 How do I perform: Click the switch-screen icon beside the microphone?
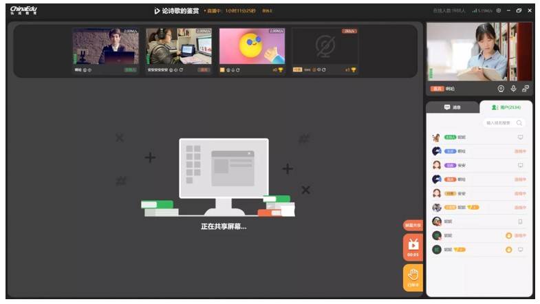[526, 89]
